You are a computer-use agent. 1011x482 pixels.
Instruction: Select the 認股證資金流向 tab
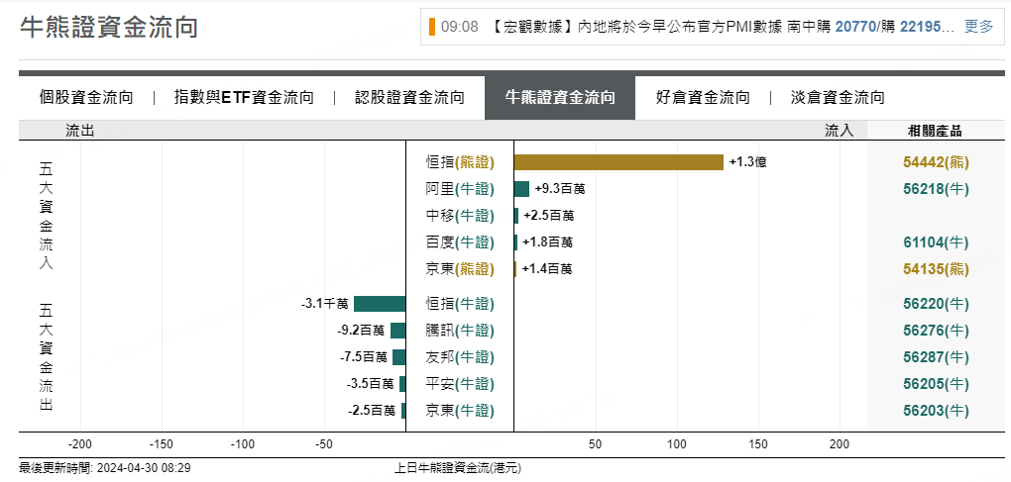(x=409, y=98)
